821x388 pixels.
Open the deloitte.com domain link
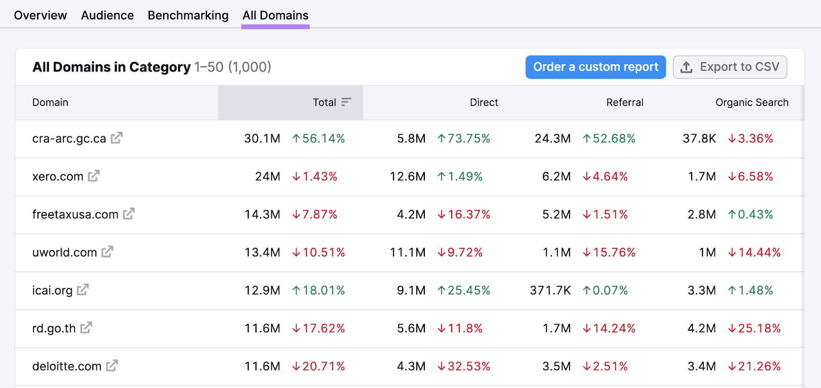point(67,366)
